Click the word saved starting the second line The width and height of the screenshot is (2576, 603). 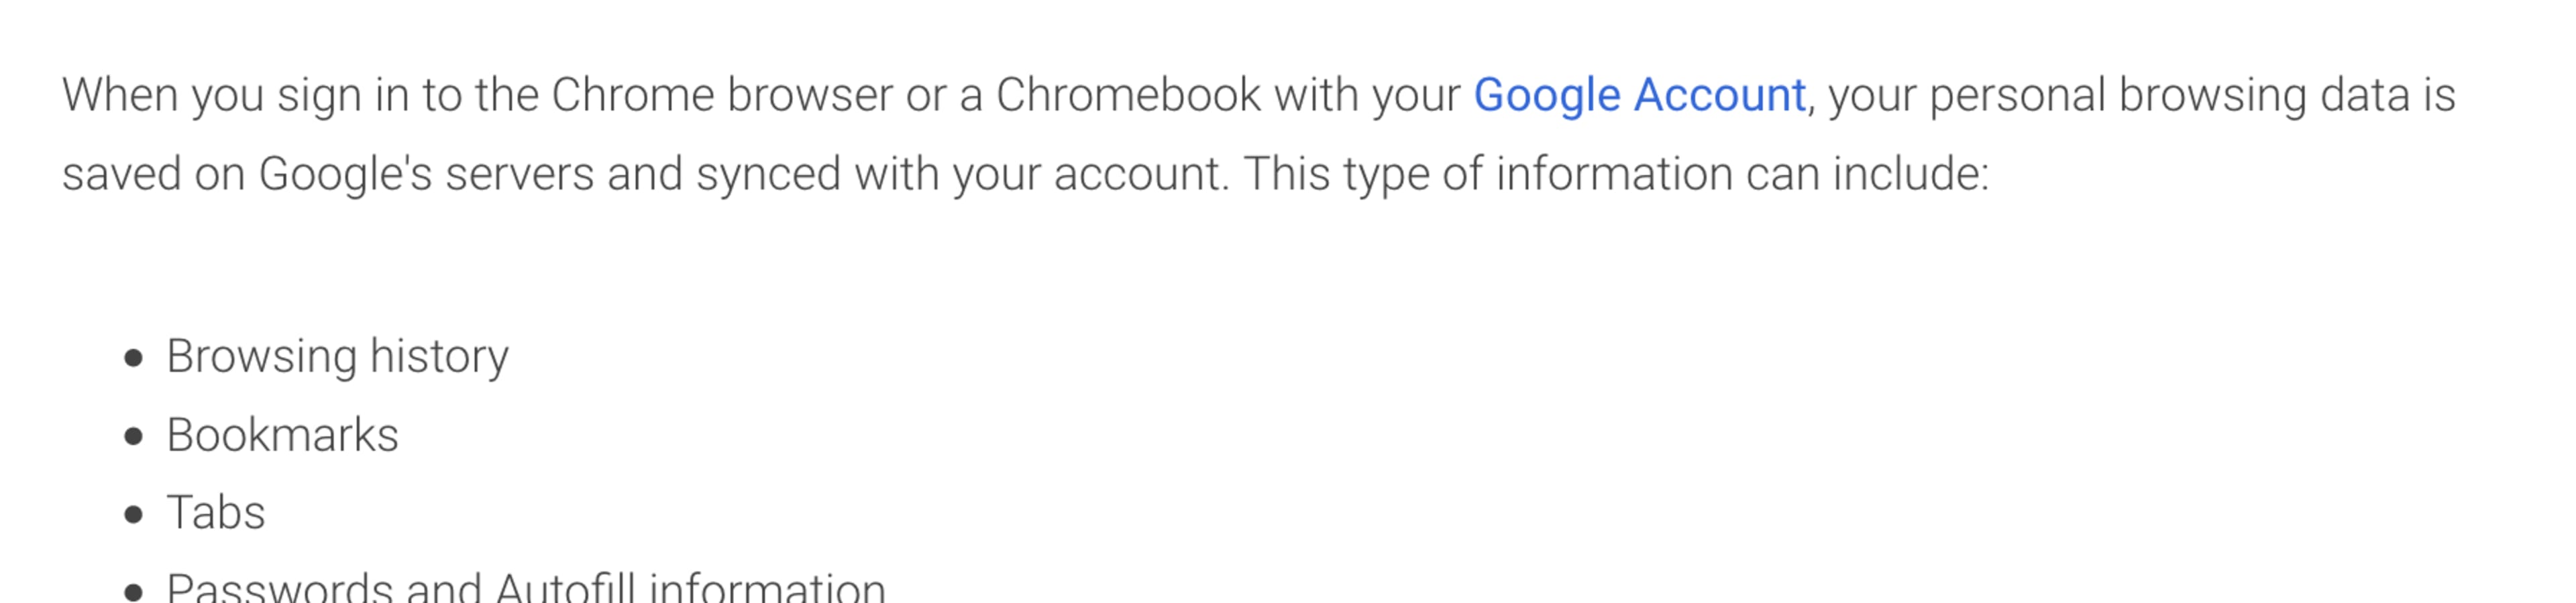121,175
